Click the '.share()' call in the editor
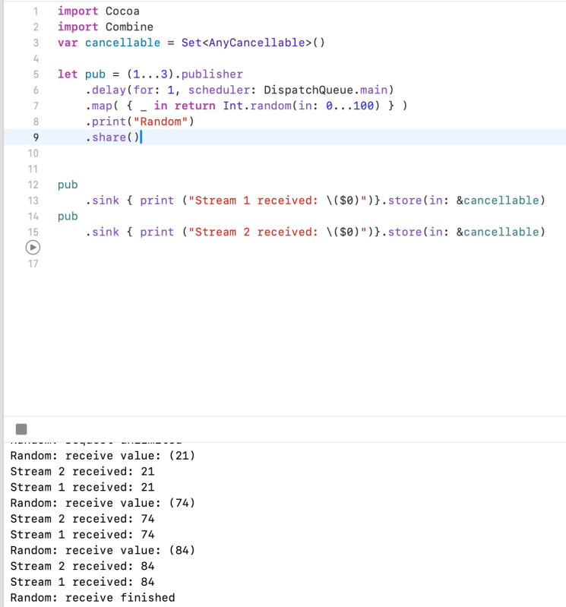Image resolution: width=566 pixels, height=607 pixels. tap(112, 138)
